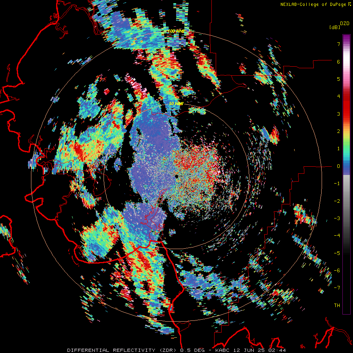Image resolution: width=353 pixels, height=353 pixels.
Task: Click the 100 NMI range ring label
Action: (x=176, y=31)
